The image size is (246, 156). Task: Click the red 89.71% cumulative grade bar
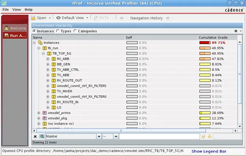tap(205, 43)
